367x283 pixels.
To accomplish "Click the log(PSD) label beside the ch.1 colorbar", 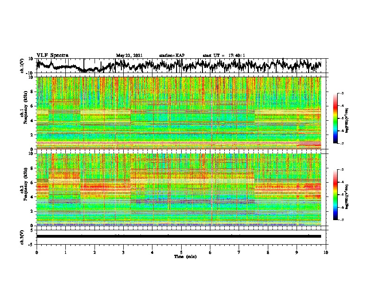I will point(347,120).
